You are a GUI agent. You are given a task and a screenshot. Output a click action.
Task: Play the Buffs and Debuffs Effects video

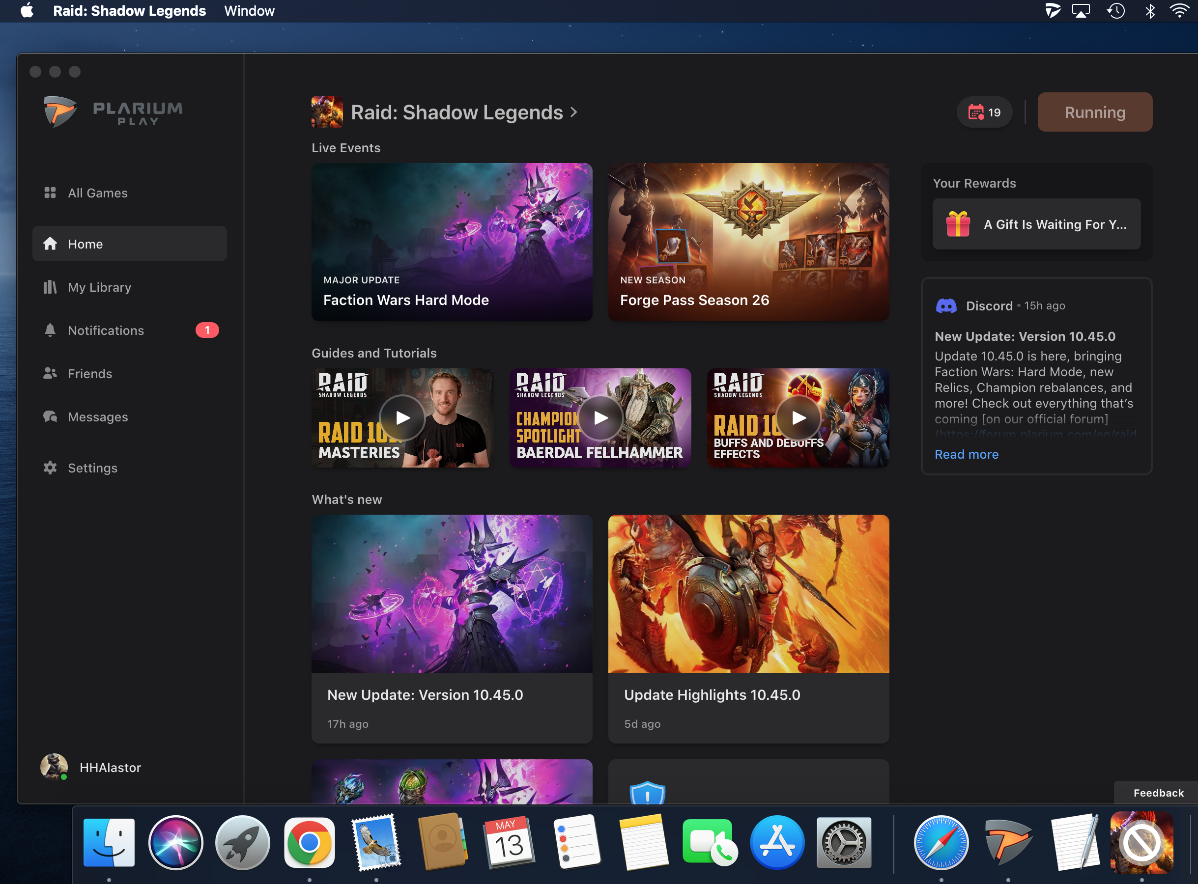(798, 417)
